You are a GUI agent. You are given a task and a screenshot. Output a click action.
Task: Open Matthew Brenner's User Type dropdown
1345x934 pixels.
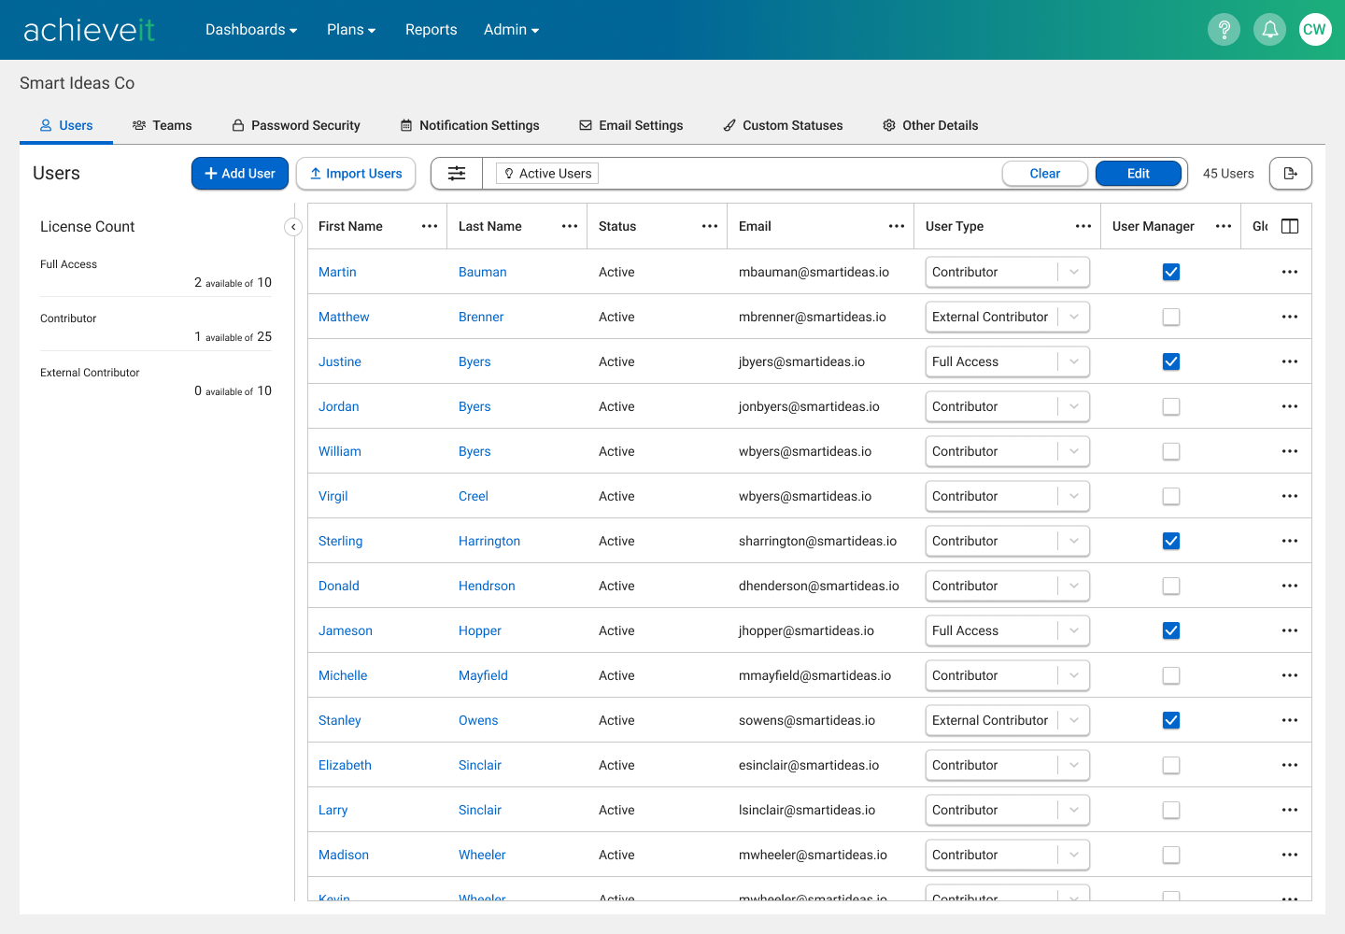click(x=1008, y=317)
